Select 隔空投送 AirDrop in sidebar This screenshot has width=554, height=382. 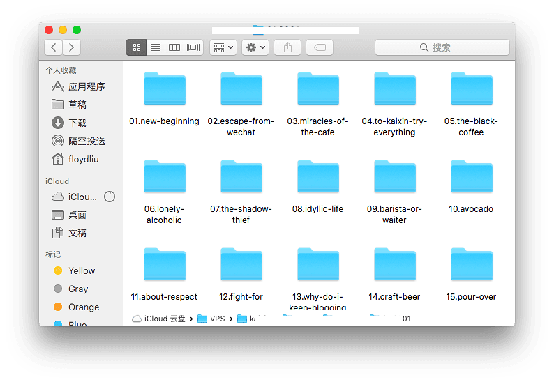coord(86,141)
